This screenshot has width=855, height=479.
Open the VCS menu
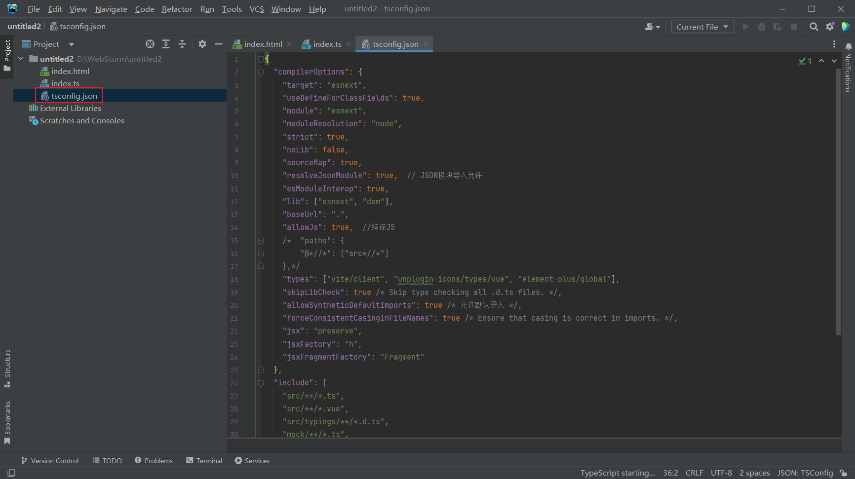257,8
